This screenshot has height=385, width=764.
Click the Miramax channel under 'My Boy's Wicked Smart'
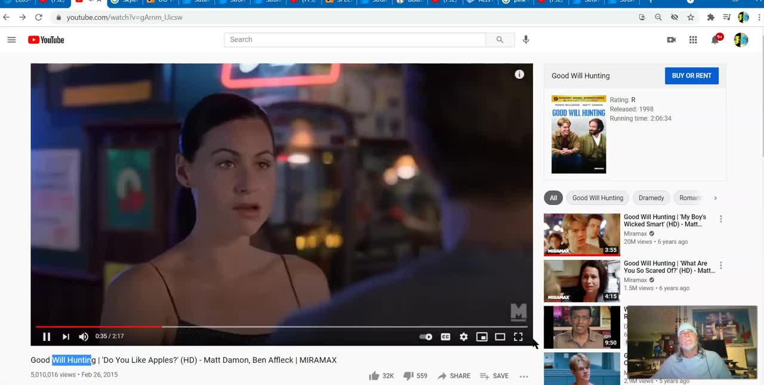point(635,234)
